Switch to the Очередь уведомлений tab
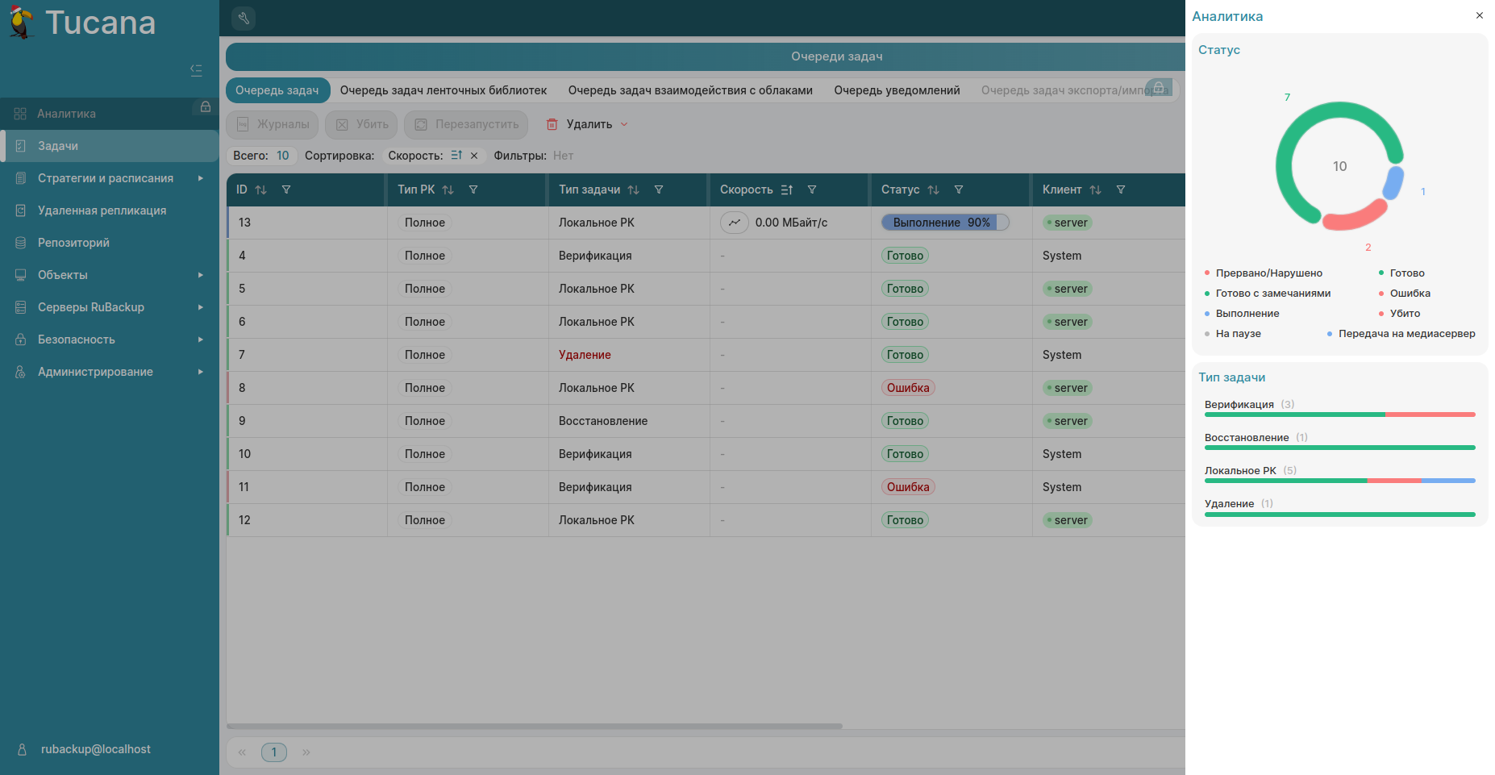 pyautogui.click(x=897, y=90)
